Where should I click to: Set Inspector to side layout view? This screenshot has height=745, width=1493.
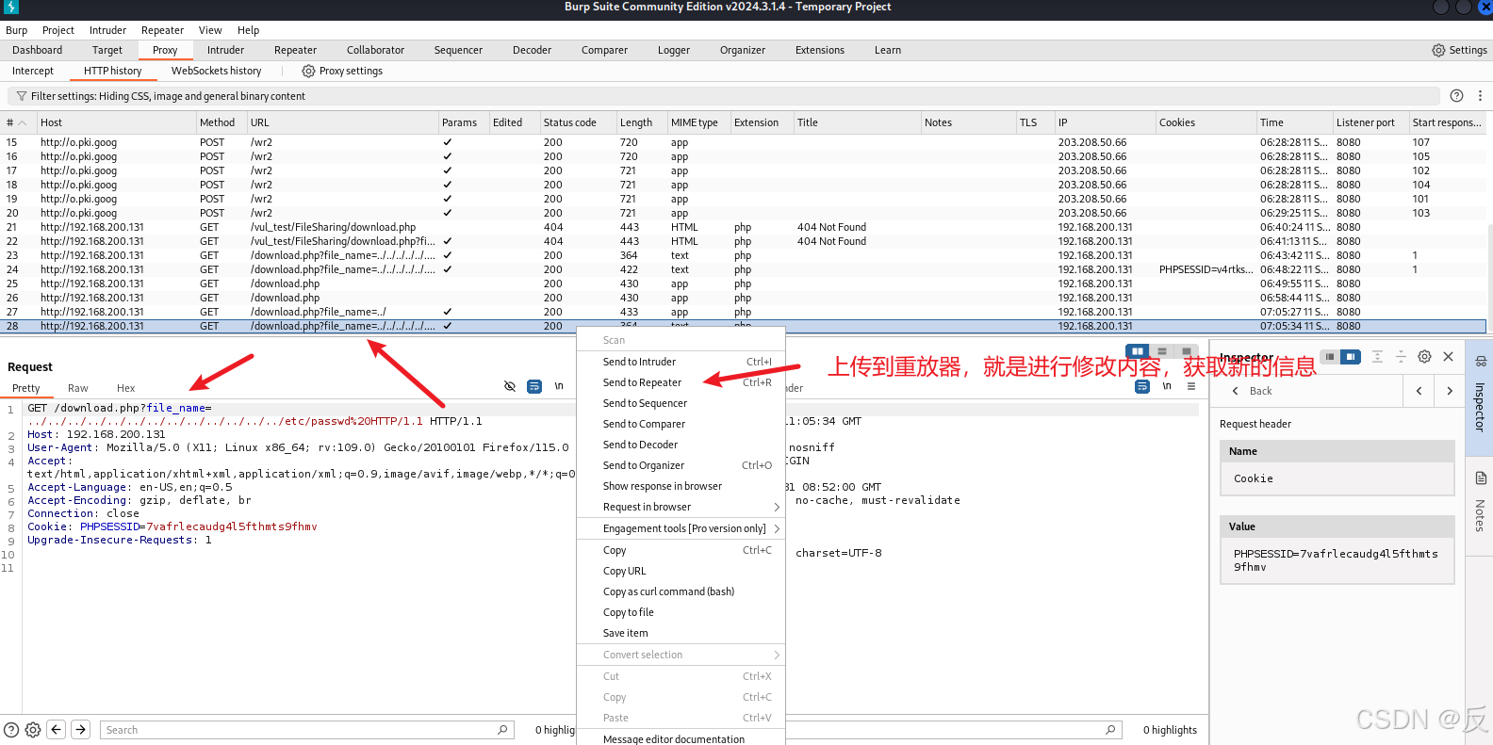click(x=1351, y=357)
